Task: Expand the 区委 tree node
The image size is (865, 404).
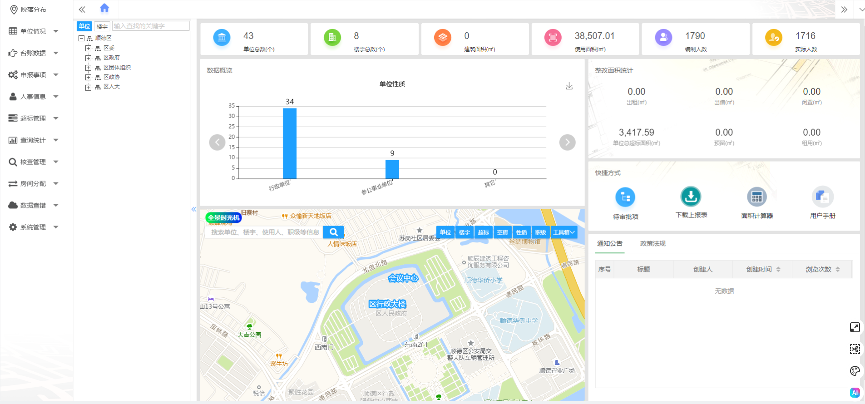Action: click(88, 48)
